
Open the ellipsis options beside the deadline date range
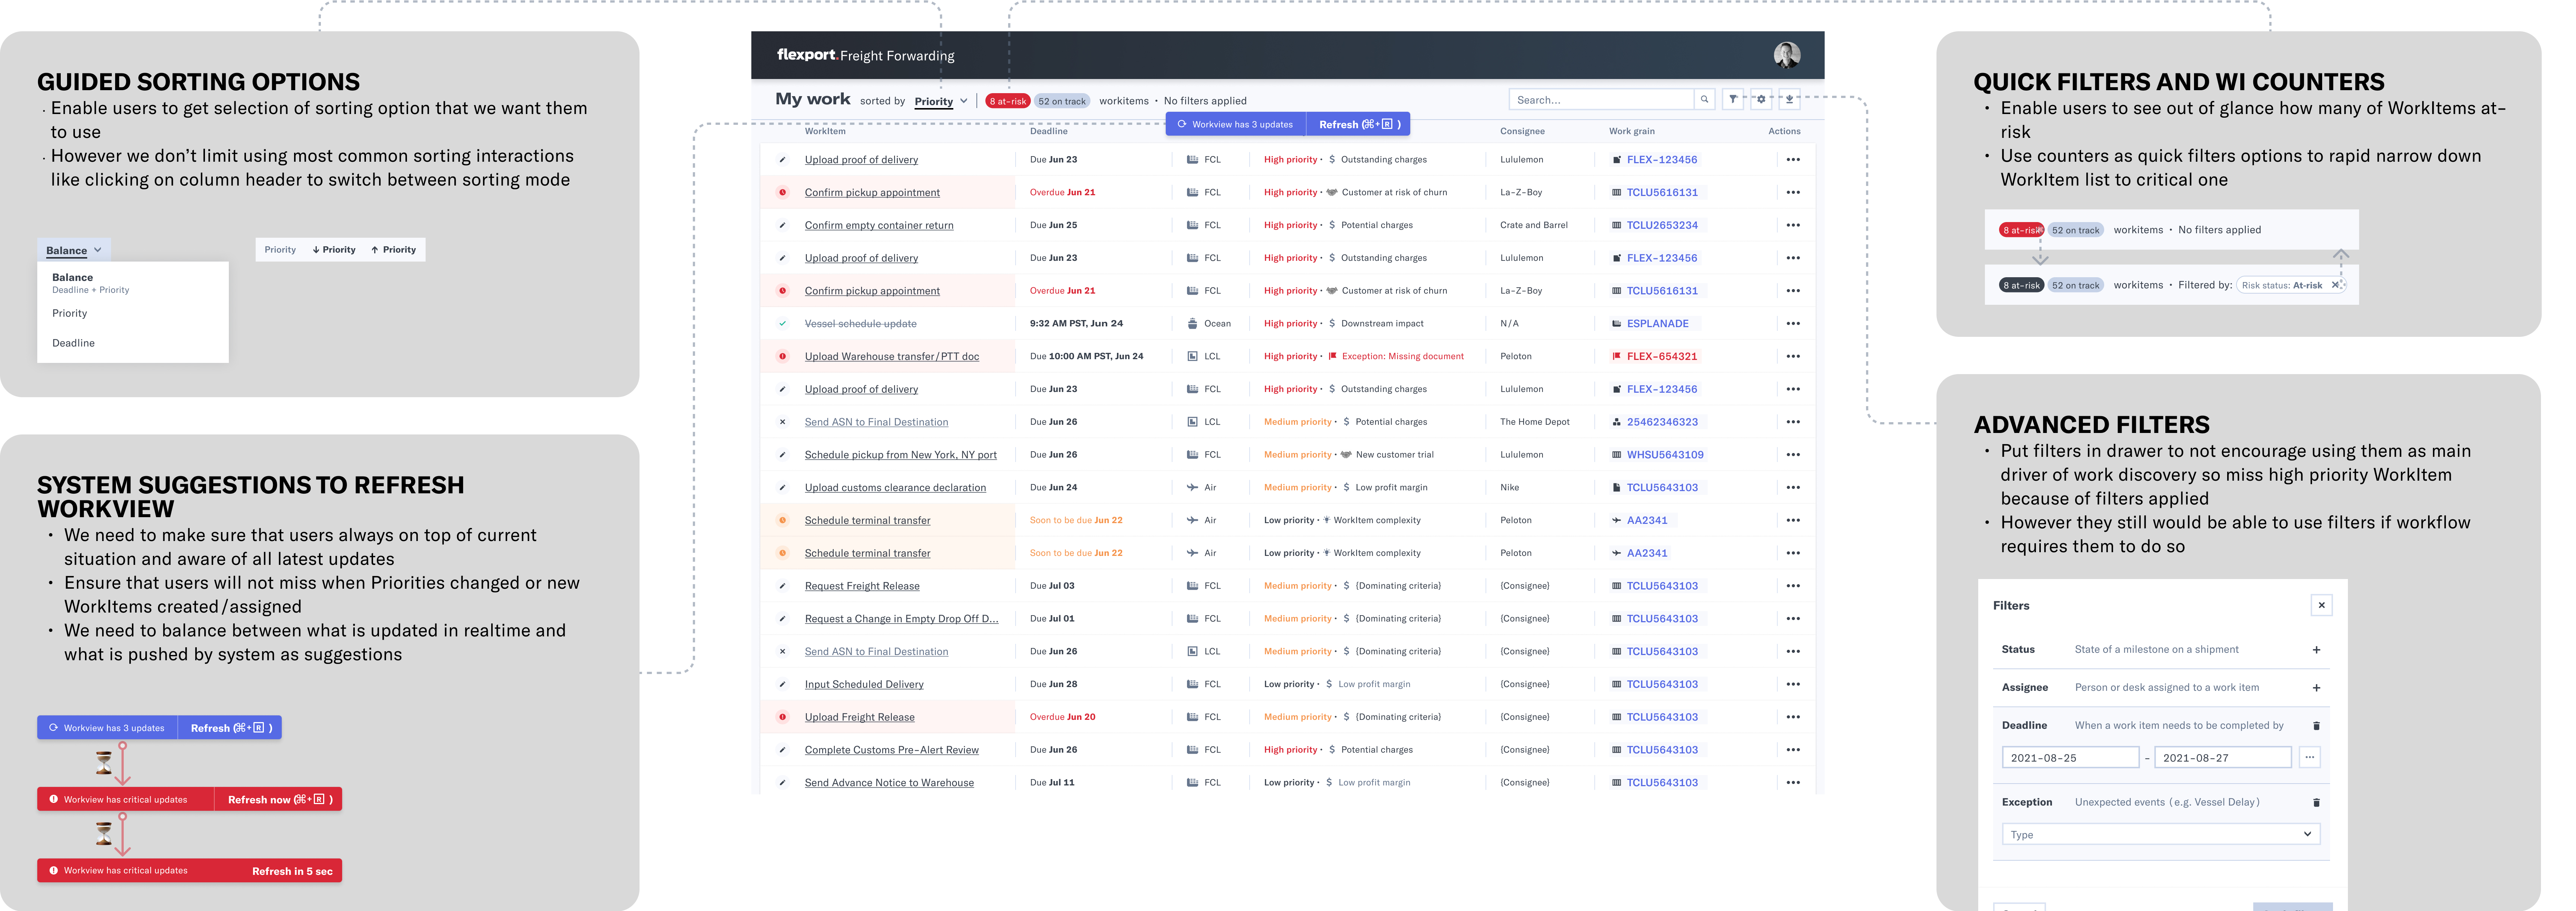(x=2309, y=757)
